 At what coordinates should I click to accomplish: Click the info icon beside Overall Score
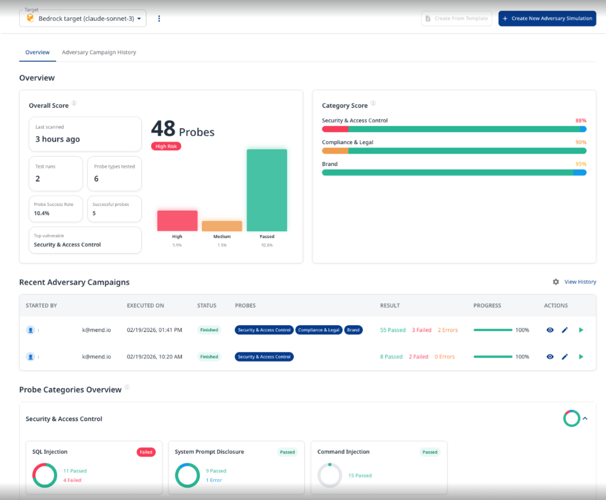pos(74,104)
